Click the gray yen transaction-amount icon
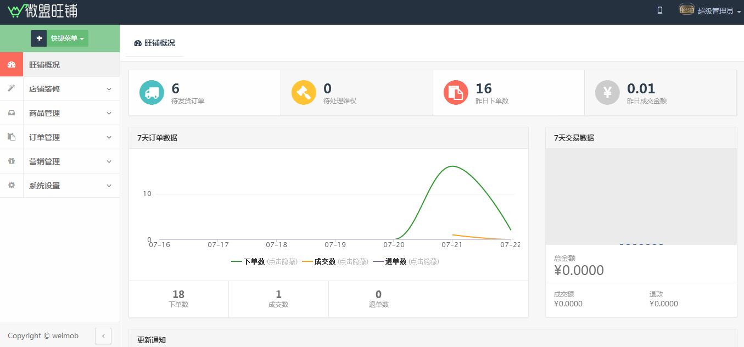744x347 pixels. (607, 92)
